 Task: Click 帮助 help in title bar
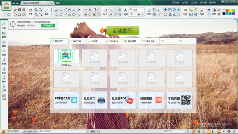(213, 2)
